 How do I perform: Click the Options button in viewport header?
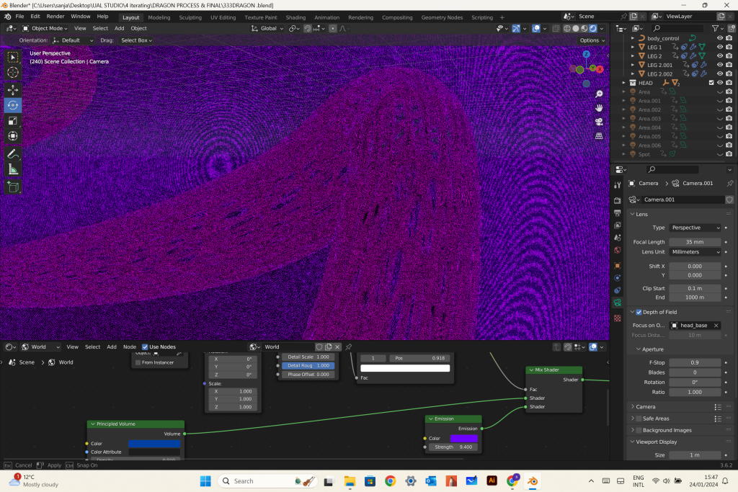[x=592, y=40]
